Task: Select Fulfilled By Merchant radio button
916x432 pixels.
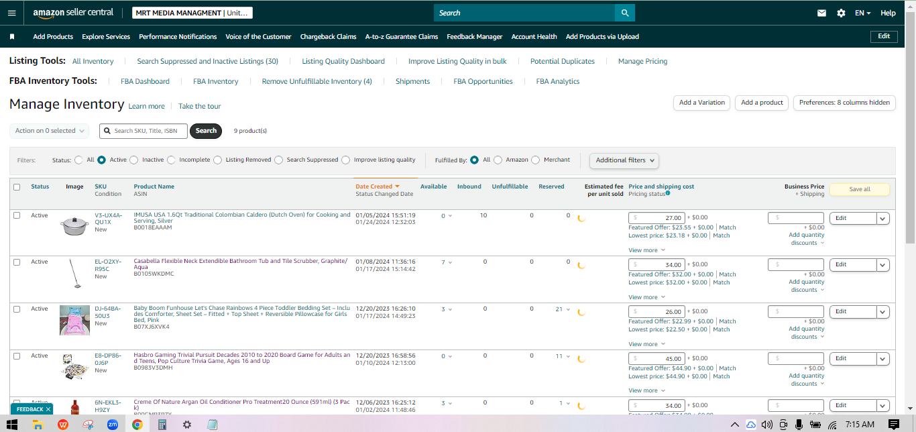Action: tap(535, 160)
